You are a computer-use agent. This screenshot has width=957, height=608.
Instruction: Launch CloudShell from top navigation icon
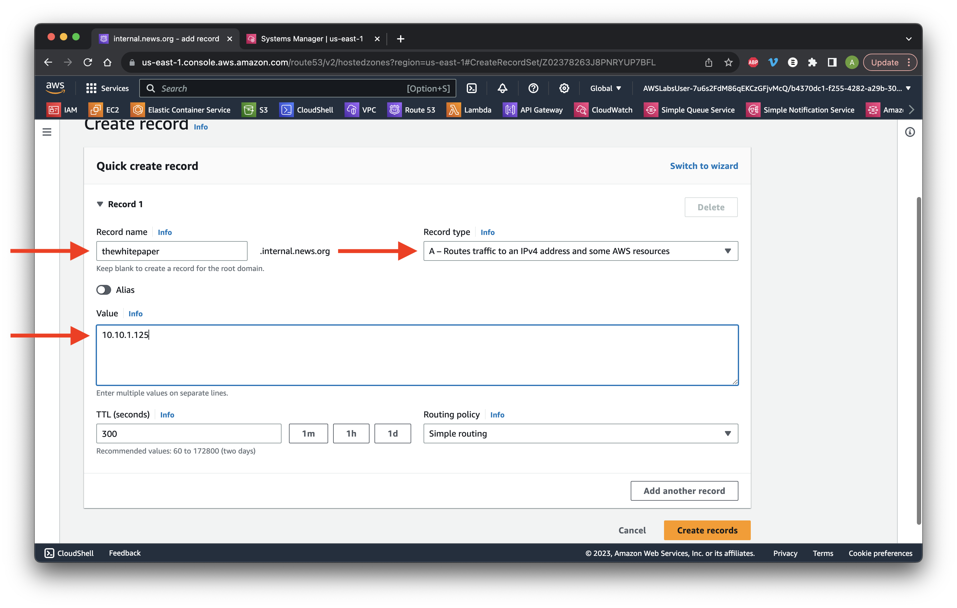click(x=471, y=88)
